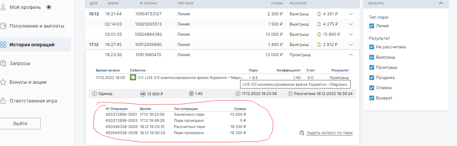Image resolution: width=457 pixels, height=146 pixels.
Task: Click the lock icon beside Ответственная игра
Action: pos(3,101)
